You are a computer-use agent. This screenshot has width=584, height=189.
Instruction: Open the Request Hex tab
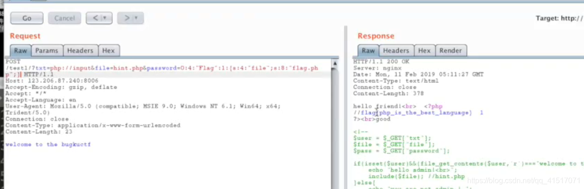(108, 51)
